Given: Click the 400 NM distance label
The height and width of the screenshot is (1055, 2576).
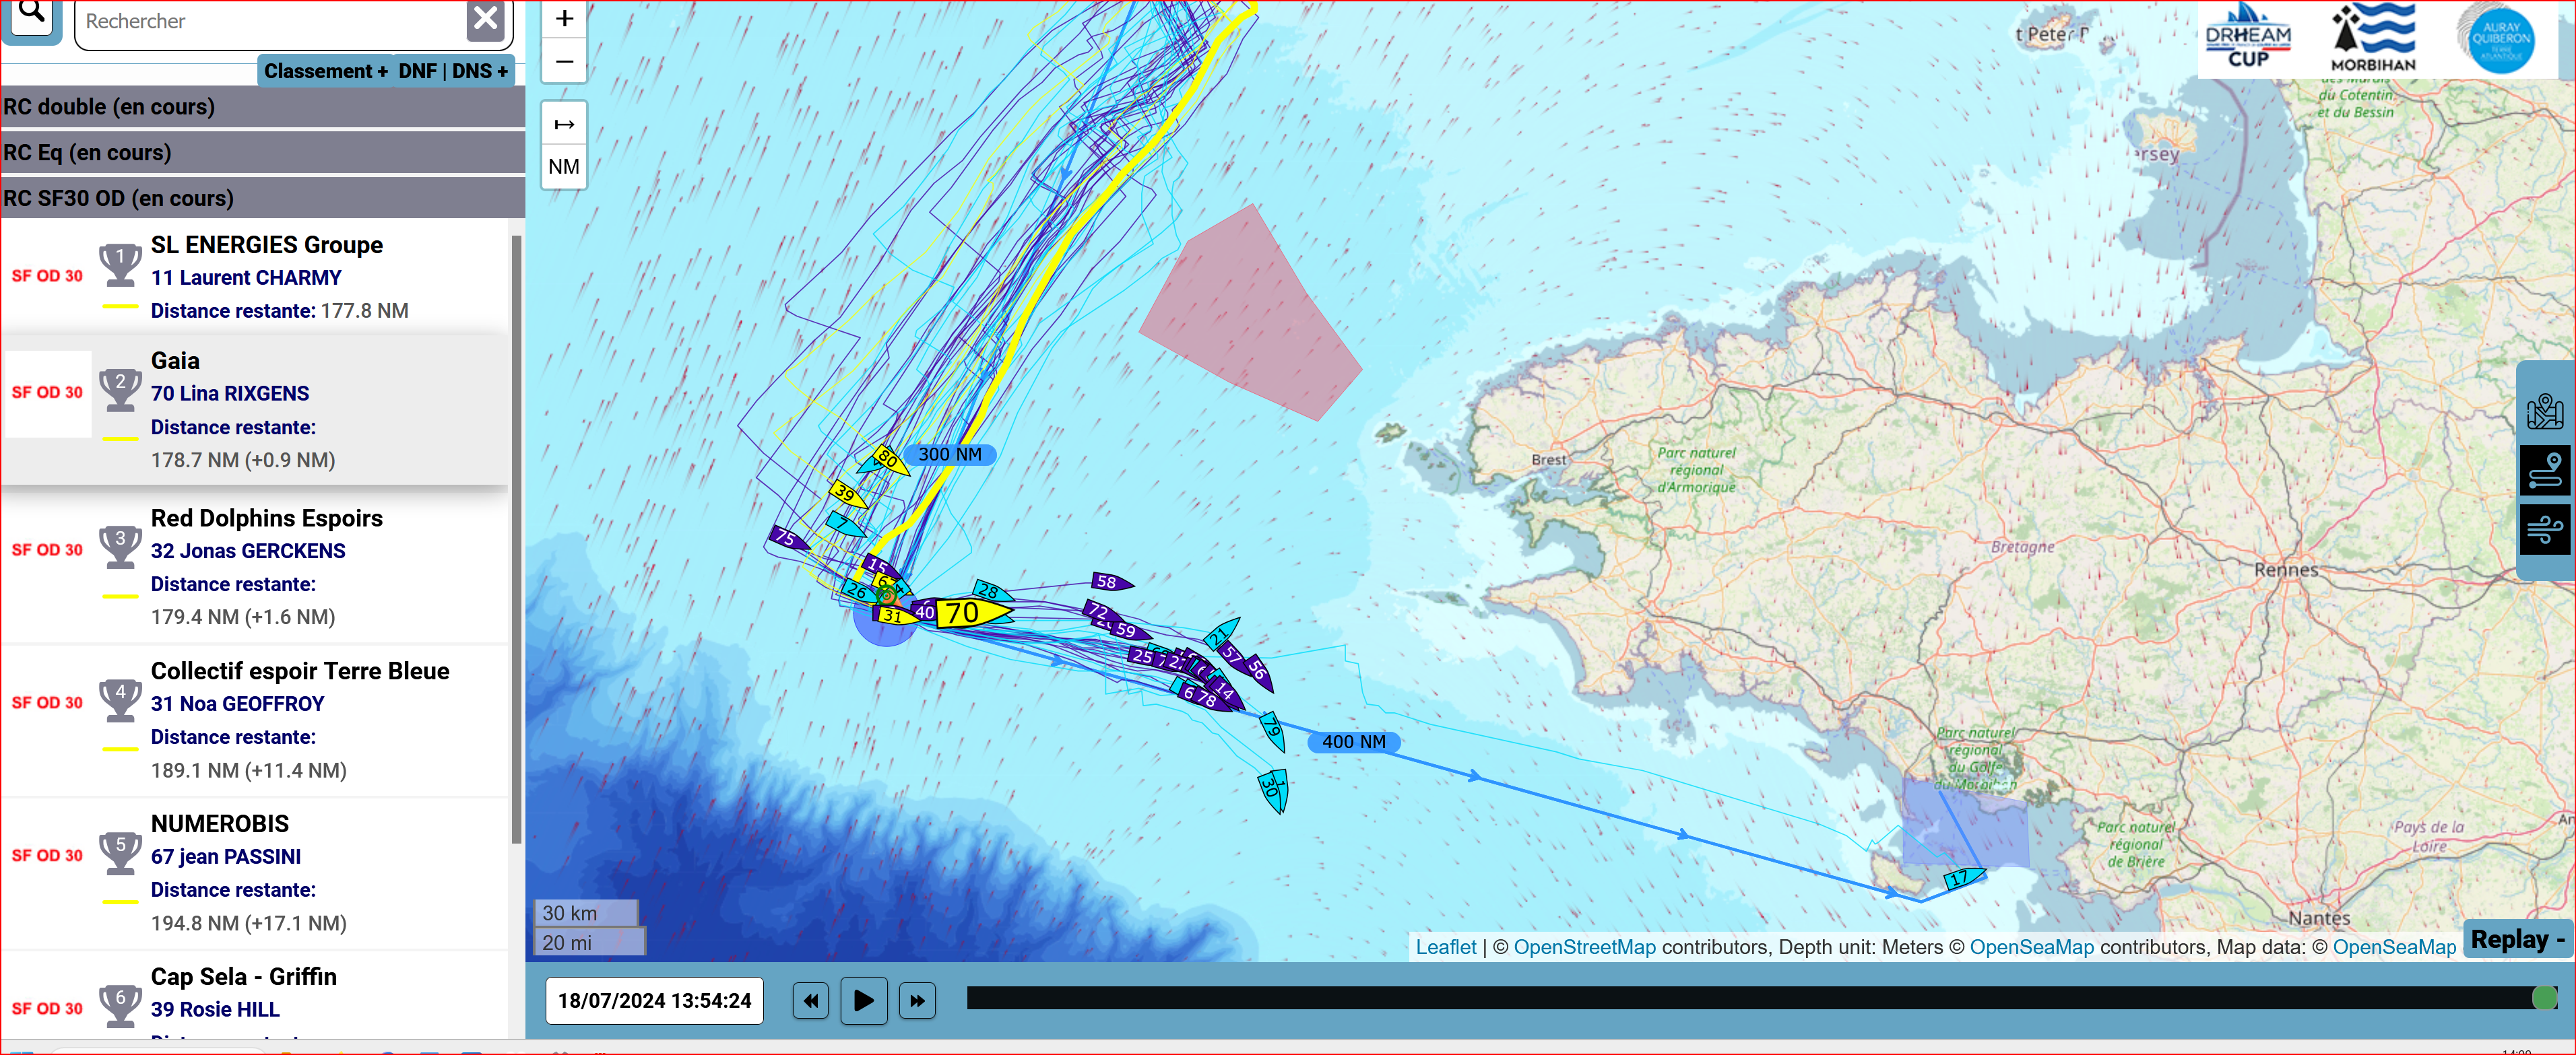Looking at the screenshot, I should click(1354, 741).
